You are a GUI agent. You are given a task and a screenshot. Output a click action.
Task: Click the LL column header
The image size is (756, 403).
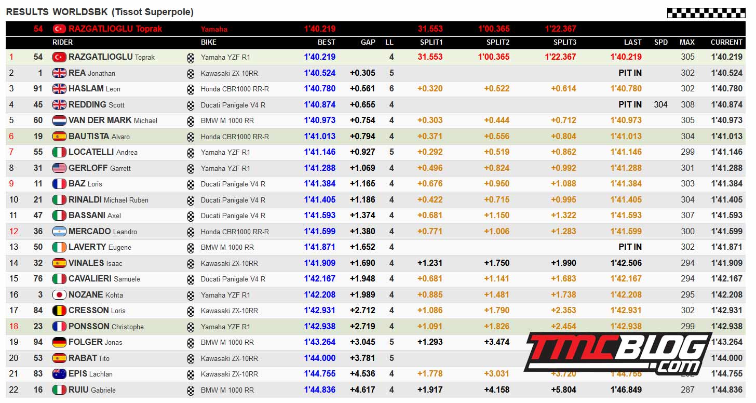(x=389, y=42)
